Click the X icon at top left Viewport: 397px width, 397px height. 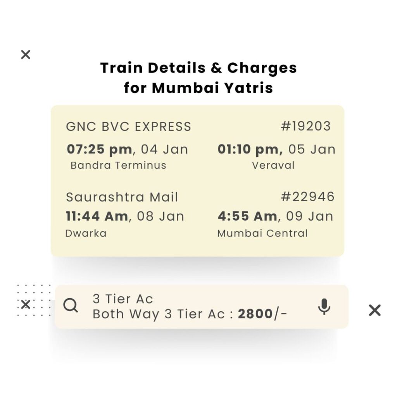[x=26, y=55]
